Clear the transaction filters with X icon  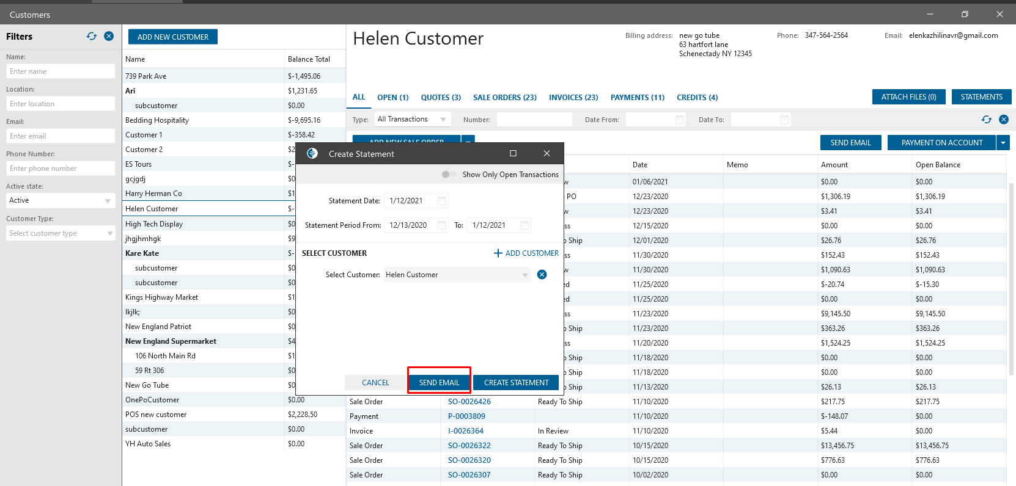pos(1004,120)
